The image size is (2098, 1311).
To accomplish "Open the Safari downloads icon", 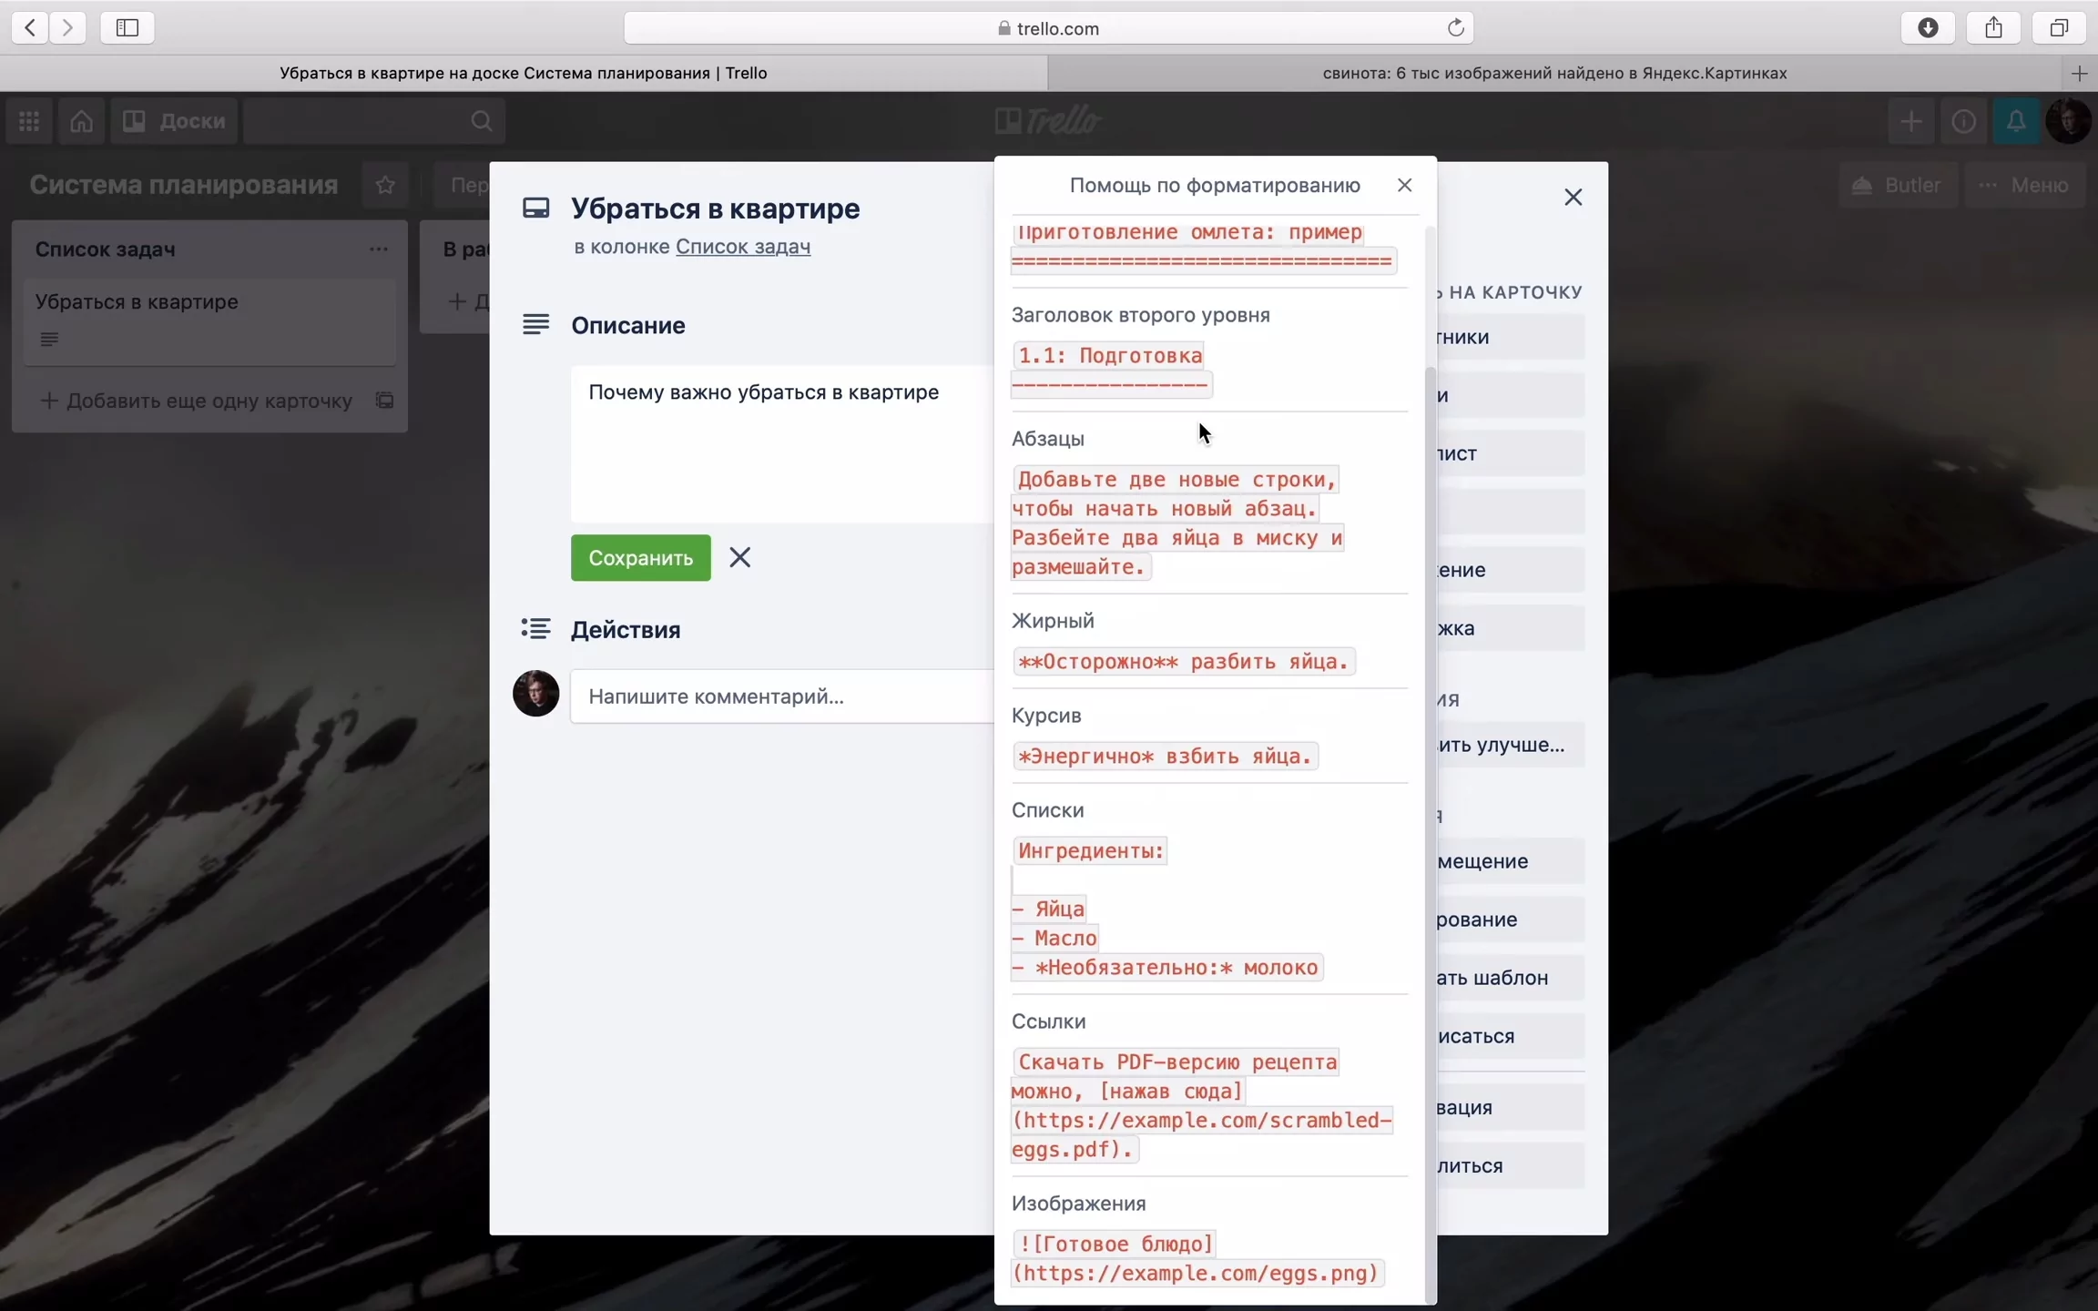I will (1928, 27).
